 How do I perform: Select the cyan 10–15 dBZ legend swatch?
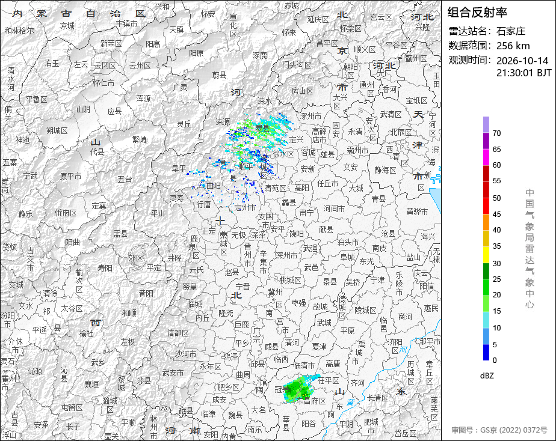[486, 320]
